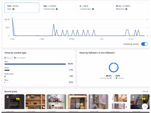The width and height of the screenshot is (151, 113).
Task: Click the 14 Apr date label
Action: click(x=12, y=39)
